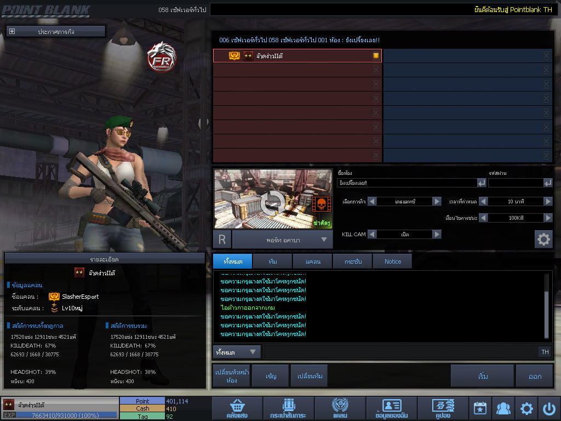Close the second red team slot
Viewport: 561px width, 421px height.
tap(376, 70)
